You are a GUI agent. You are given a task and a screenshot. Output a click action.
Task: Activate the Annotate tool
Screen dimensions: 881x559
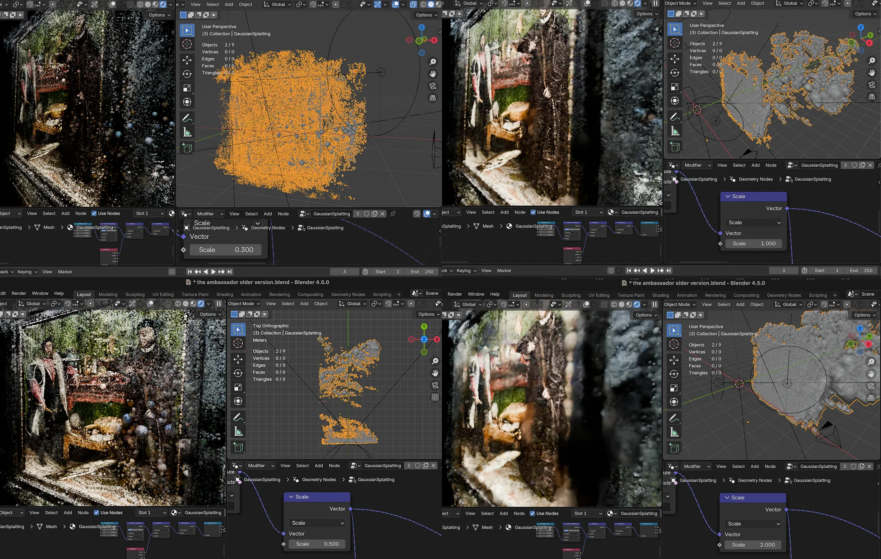tap(187, 118)
